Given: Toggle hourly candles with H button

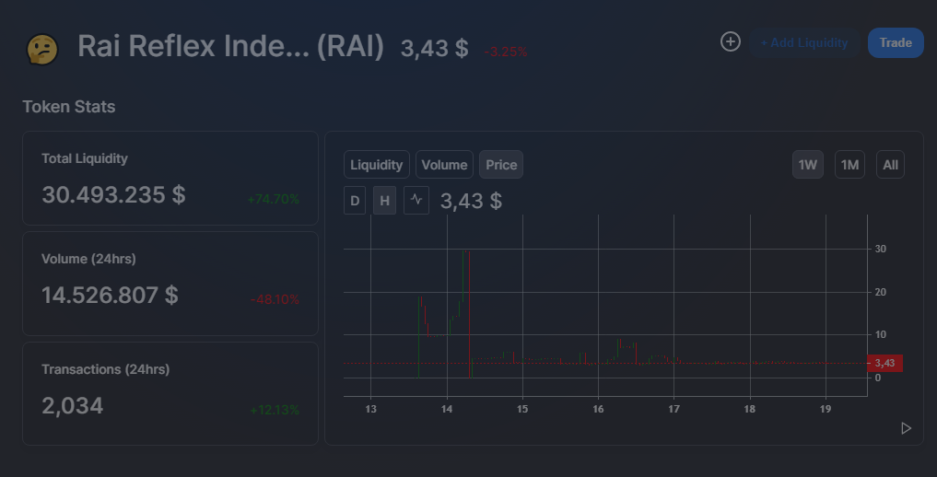Looking at the screenshot, I should point(384,200).
